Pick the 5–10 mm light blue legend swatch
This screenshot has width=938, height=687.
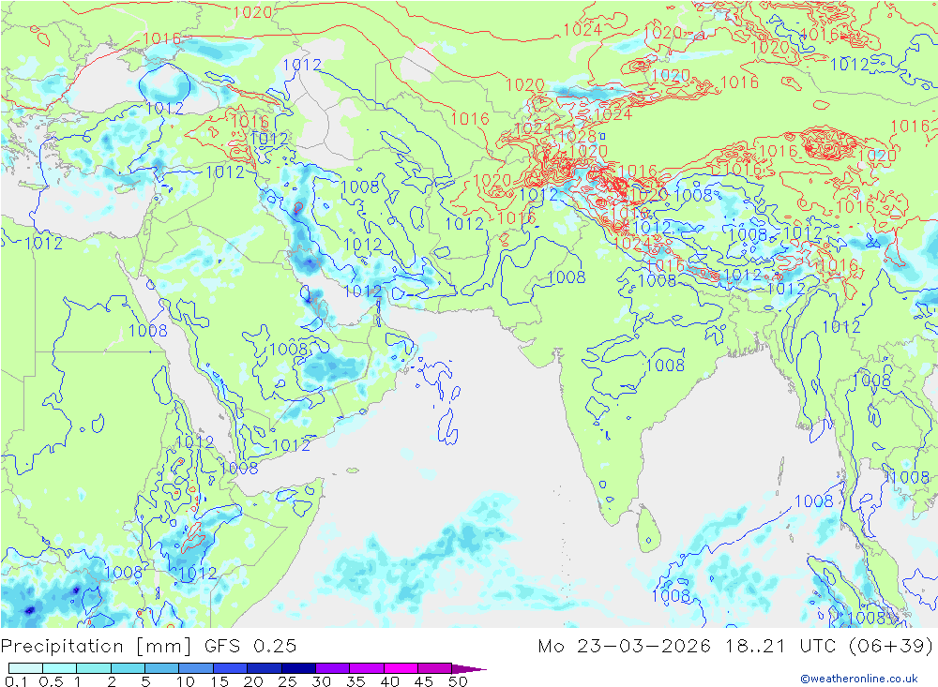pyautogui.click(x=162, y=668)
